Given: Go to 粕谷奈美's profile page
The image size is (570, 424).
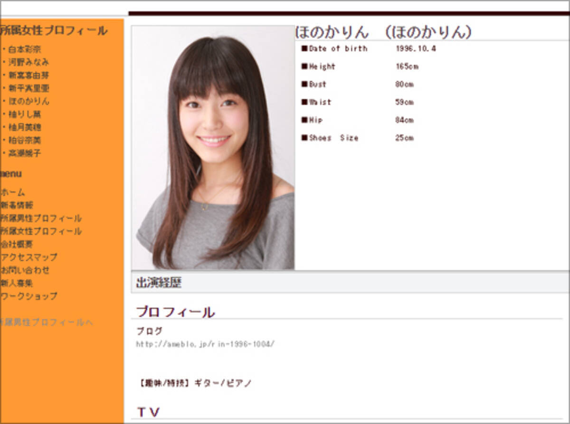Looking at the screenshot, I should tap(25, 140).
